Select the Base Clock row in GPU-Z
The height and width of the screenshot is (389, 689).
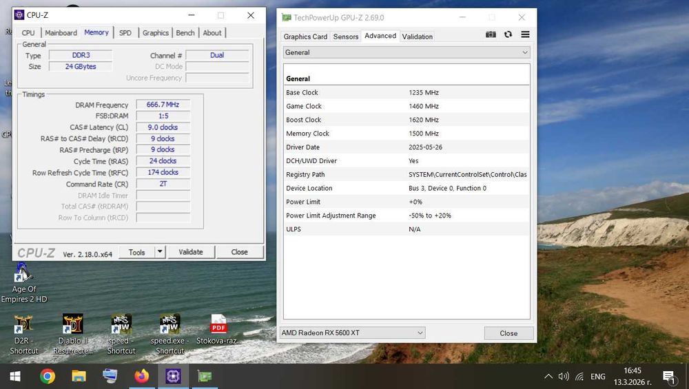click(x=407, y=92)
